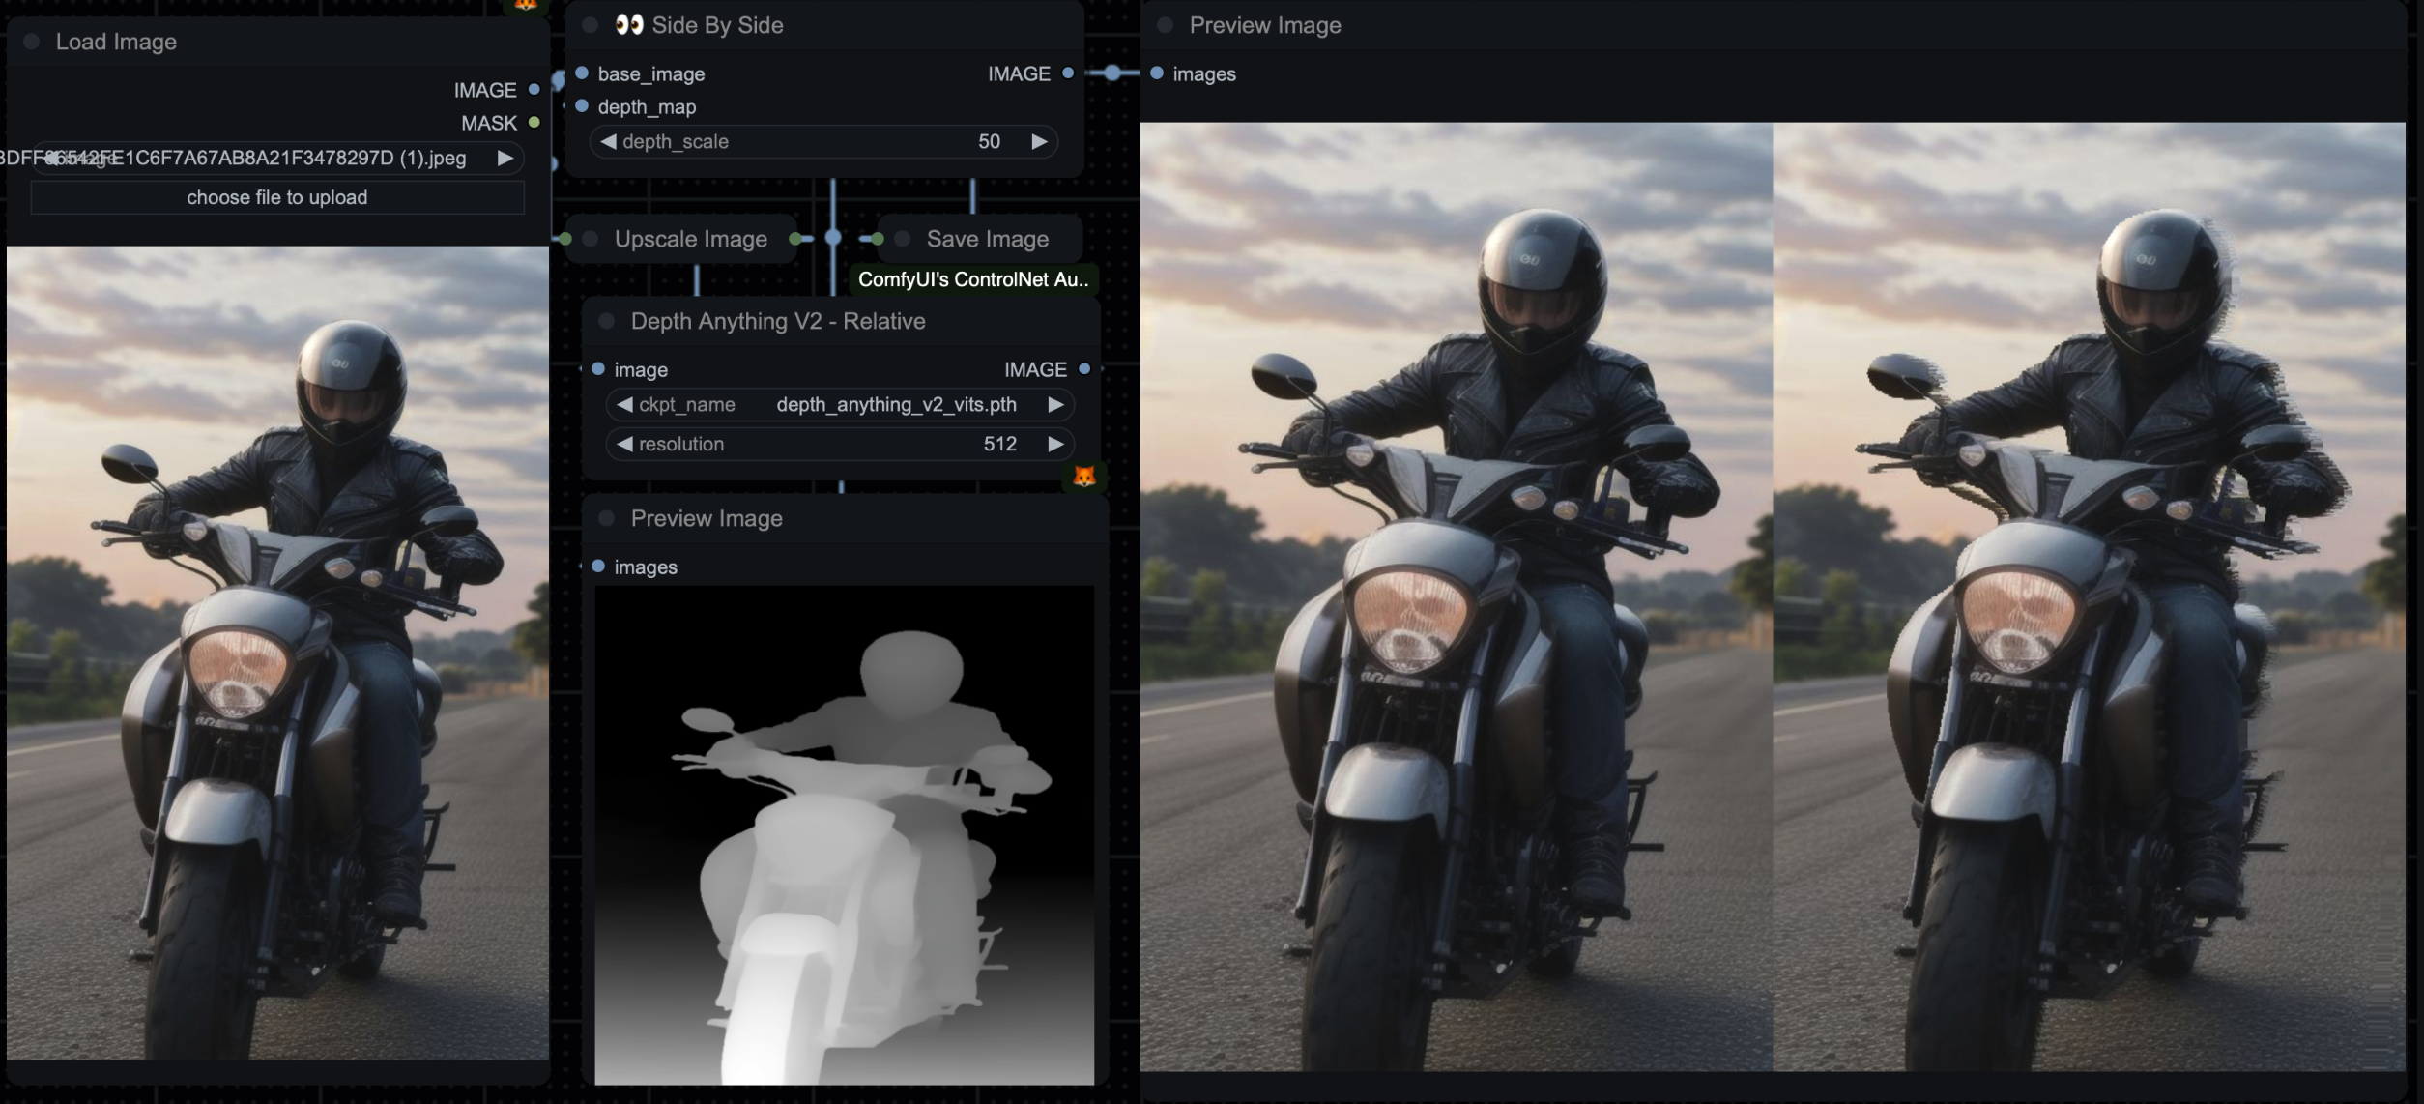The image size is (2424, 1104).
Task: Click the large Preview Image's images input socket
Action: tap(1157, 73)
